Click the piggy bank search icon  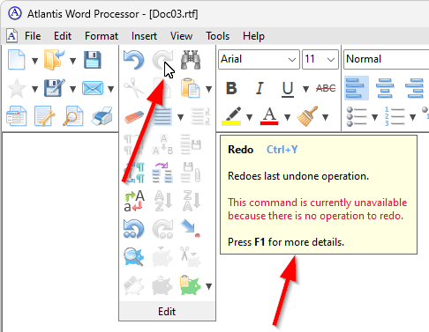(134, 257)
